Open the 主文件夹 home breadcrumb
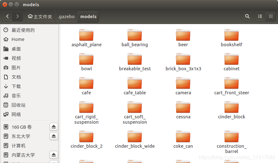The image size is (278, 163). click(40, 17)
